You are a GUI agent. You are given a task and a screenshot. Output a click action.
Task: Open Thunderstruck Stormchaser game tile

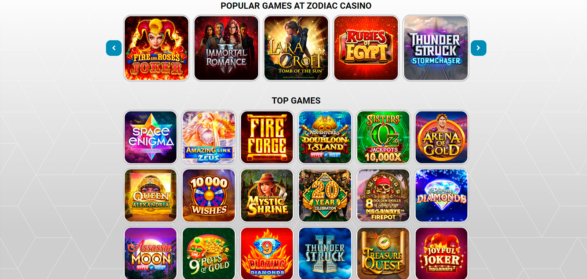(x=436, y=48)
